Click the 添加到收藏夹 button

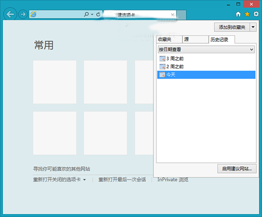(x=232, y=27)
